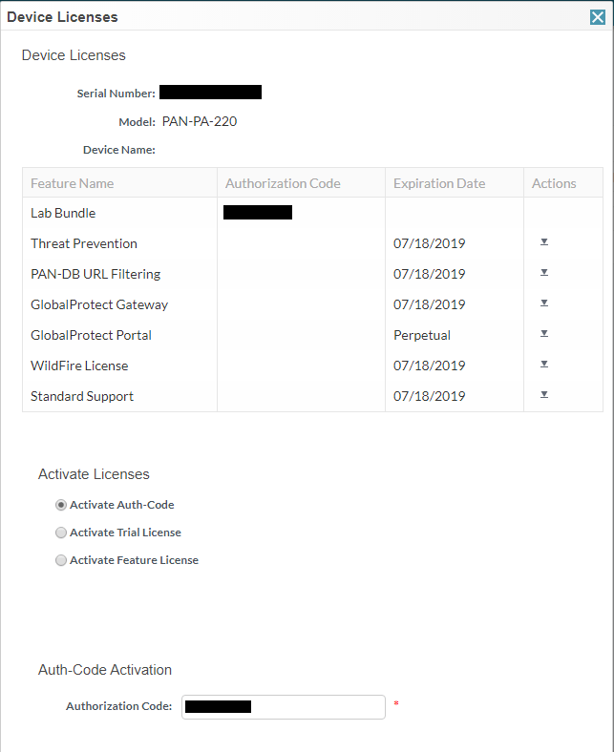Click the WildFire License expiration date
This screenshot has height=752, width=614.
(429, 366)
